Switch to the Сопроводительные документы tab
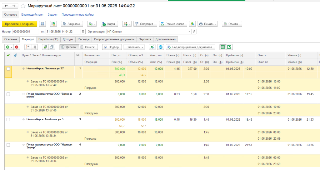 (114, 39)
